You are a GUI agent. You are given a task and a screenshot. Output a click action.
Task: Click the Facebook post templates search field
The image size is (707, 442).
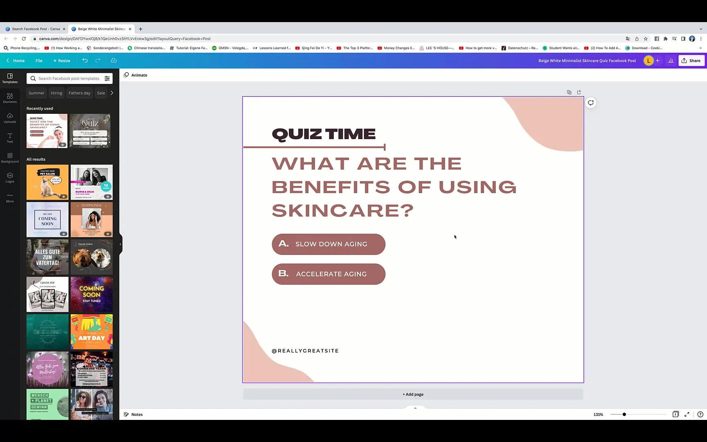(69, 79)
